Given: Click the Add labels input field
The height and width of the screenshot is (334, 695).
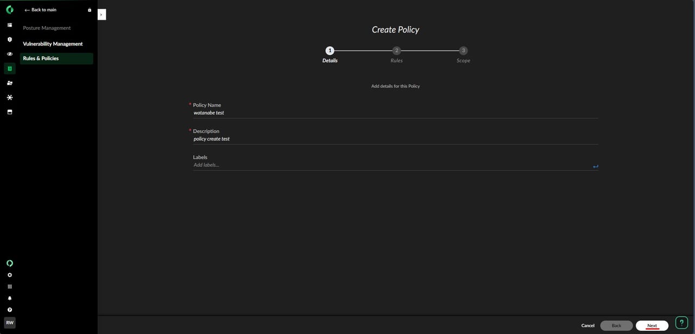Looking at the screenshot, I should pos(391,165).
